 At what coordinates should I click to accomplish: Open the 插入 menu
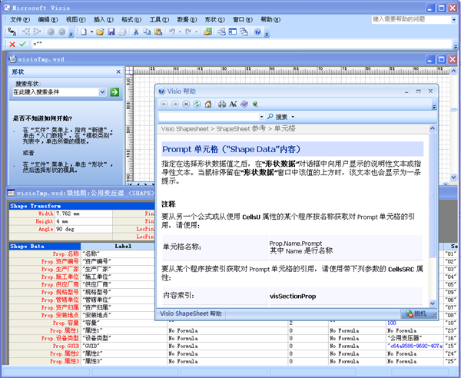click(x=104, y=20)
